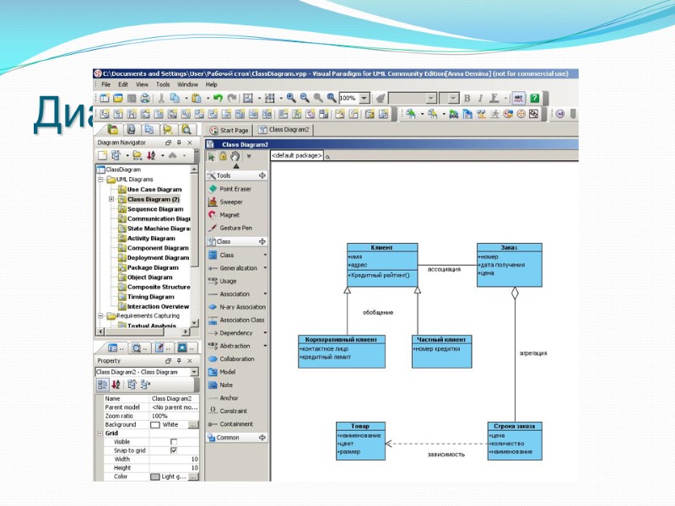Open the Edit menu
Viewport: 675px width, 506px height.
tap(123, 84)
